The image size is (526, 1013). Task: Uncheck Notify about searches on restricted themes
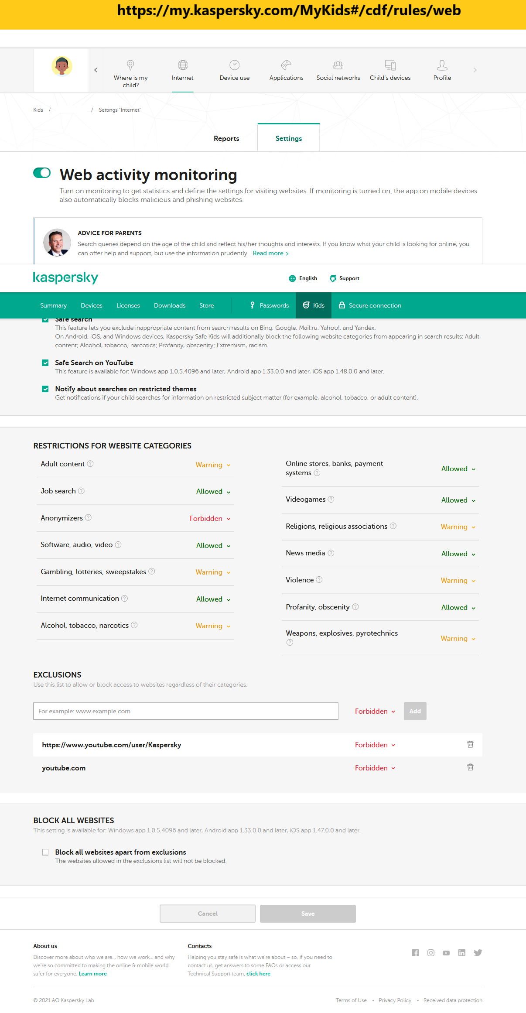pos(45,389)
